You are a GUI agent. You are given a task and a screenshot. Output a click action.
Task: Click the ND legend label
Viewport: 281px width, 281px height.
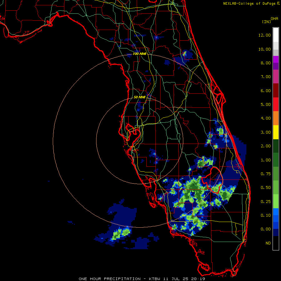tap(268, 243)
